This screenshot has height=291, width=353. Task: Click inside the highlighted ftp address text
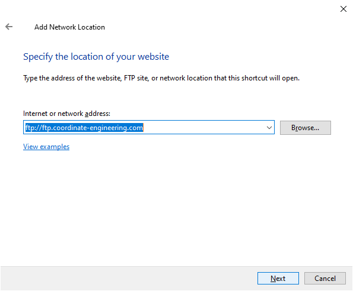click(84, 128)
